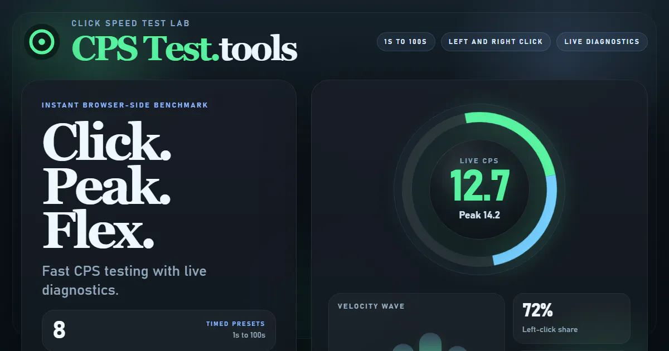Select the 'LIVE DIAGNOSTICS' pill

coord(602,42)
